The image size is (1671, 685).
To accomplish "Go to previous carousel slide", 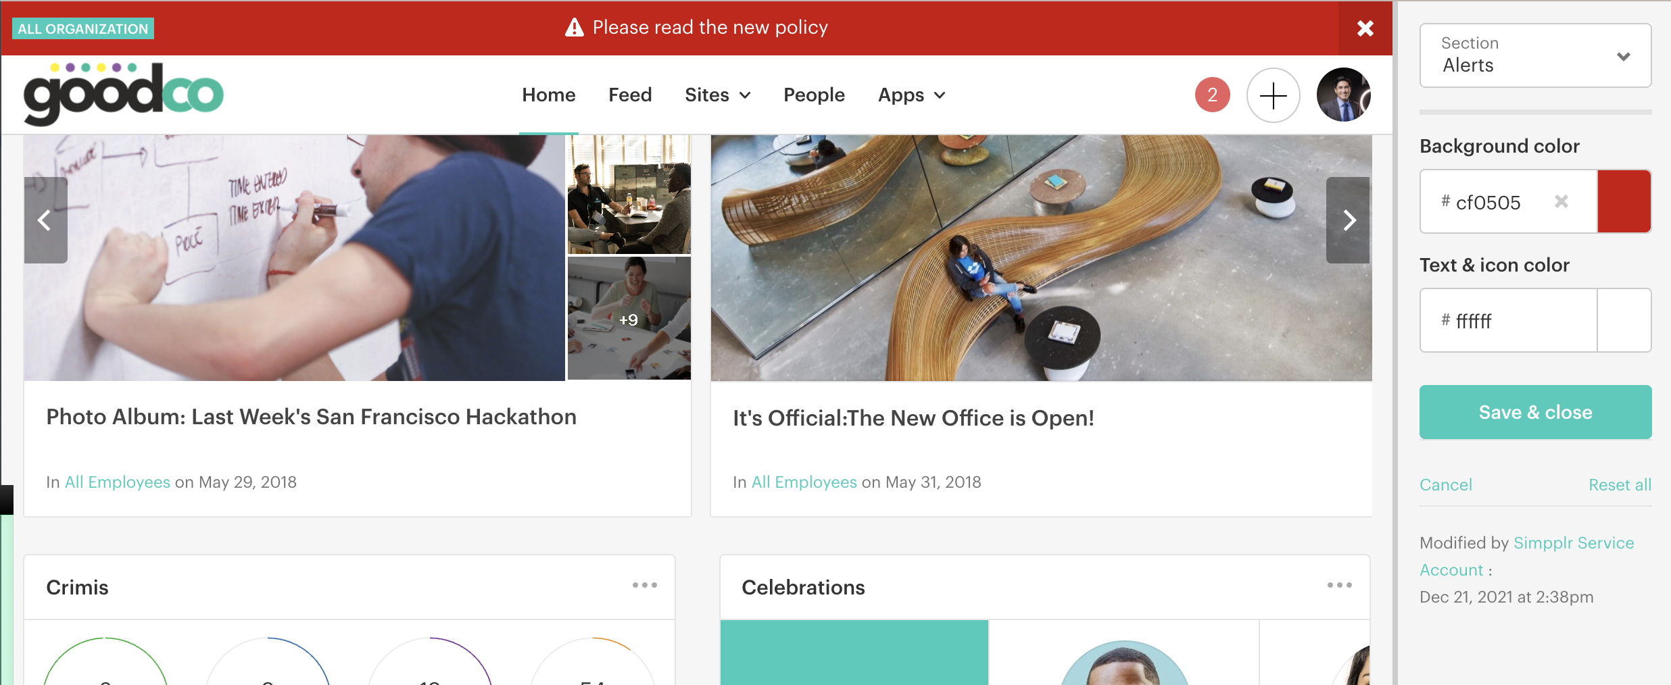I will tap(45, 220).
